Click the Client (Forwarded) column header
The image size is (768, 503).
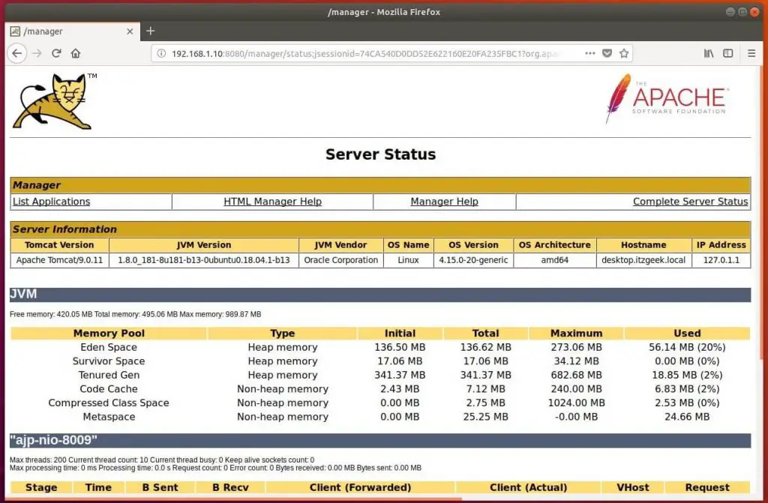pyautogui.click(x=360, y=487)
